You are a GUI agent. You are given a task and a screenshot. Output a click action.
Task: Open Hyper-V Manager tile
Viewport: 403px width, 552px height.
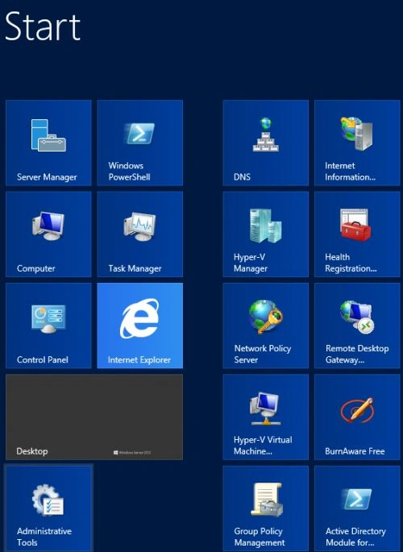pos(266,234)
